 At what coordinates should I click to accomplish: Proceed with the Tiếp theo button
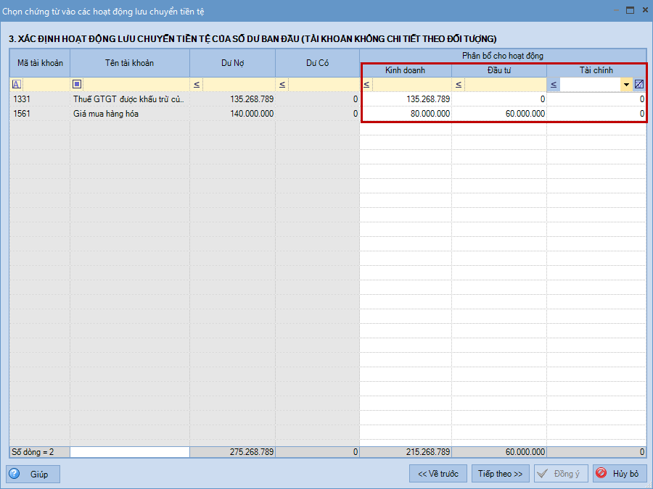[x=500, y=474]
